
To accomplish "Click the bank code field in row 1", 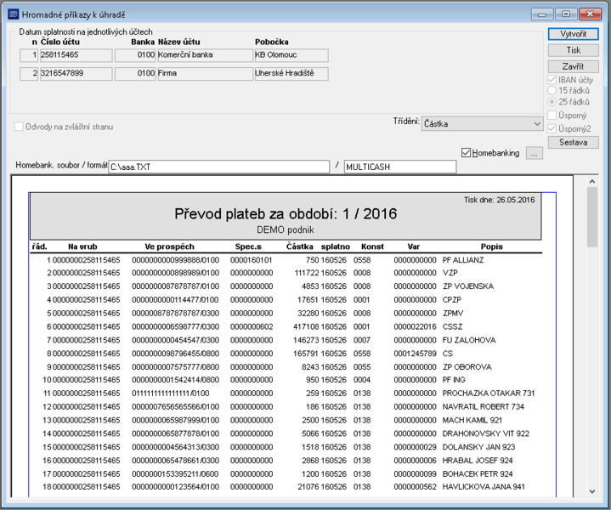I will pyautogui.click(x=135, y=55).
